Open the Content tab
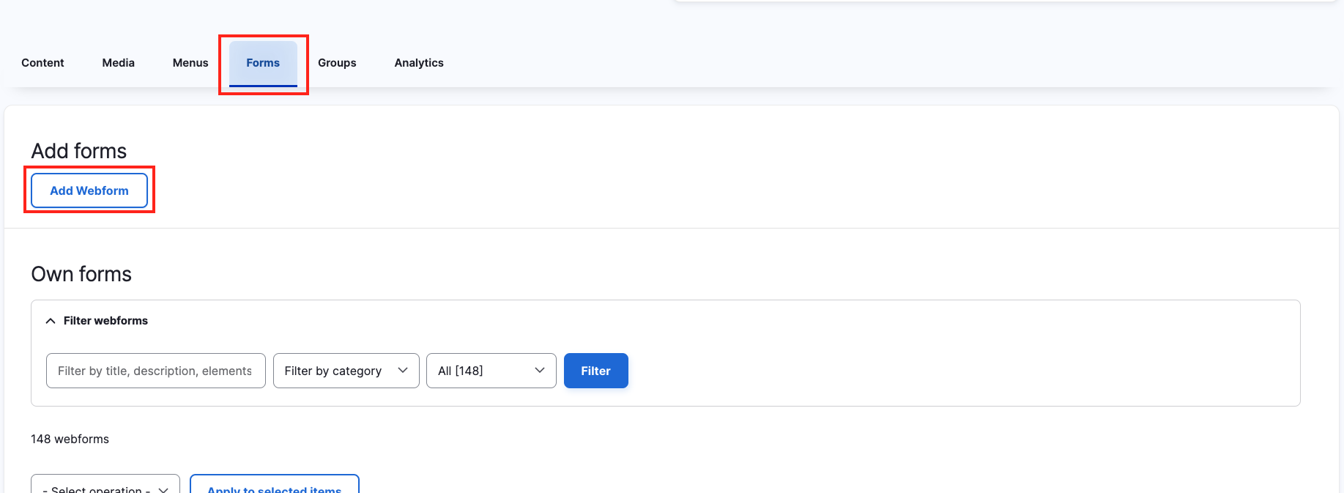 click(x=42, y=63)
